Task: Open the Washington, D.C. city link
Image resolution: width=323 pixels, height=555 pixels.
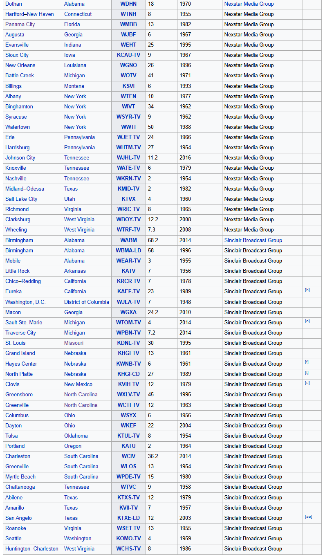Action: click(x=25, y=302)
